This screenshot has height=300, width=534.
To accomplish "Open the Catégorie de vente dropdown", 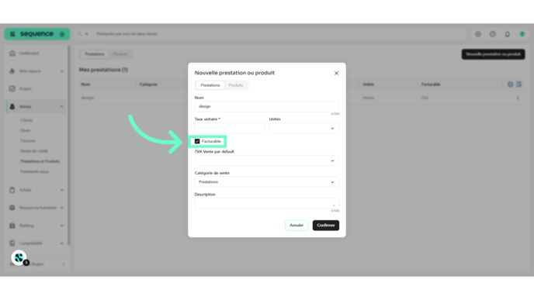I will (x=267, y=182).
